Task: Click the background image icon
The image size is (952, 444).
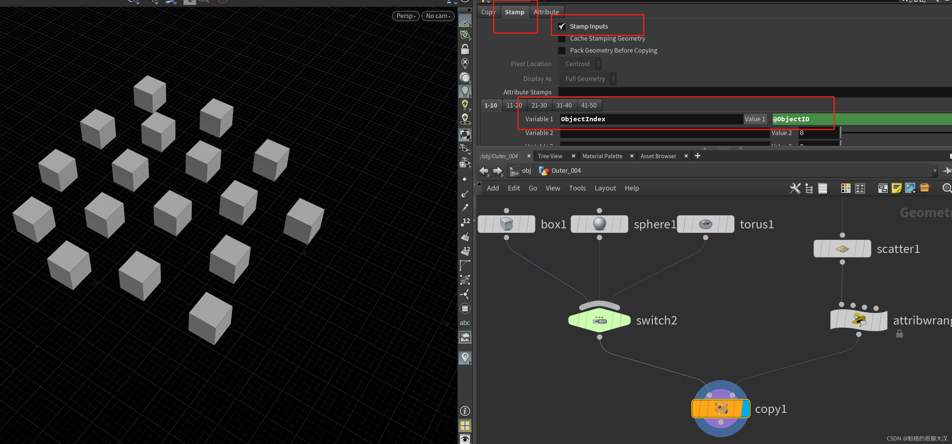Action: (910, 188)
